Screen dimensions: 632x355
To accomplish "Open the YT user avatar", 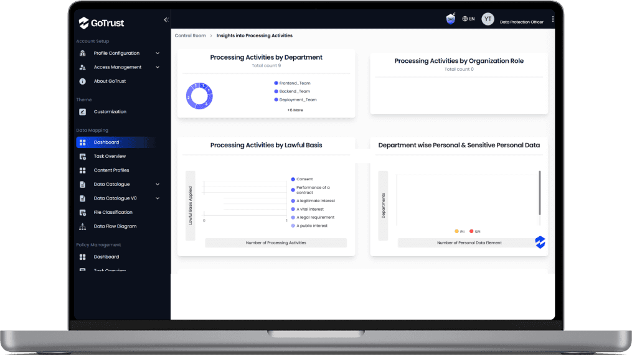I will pyautogui.click(x=488, y=19).
